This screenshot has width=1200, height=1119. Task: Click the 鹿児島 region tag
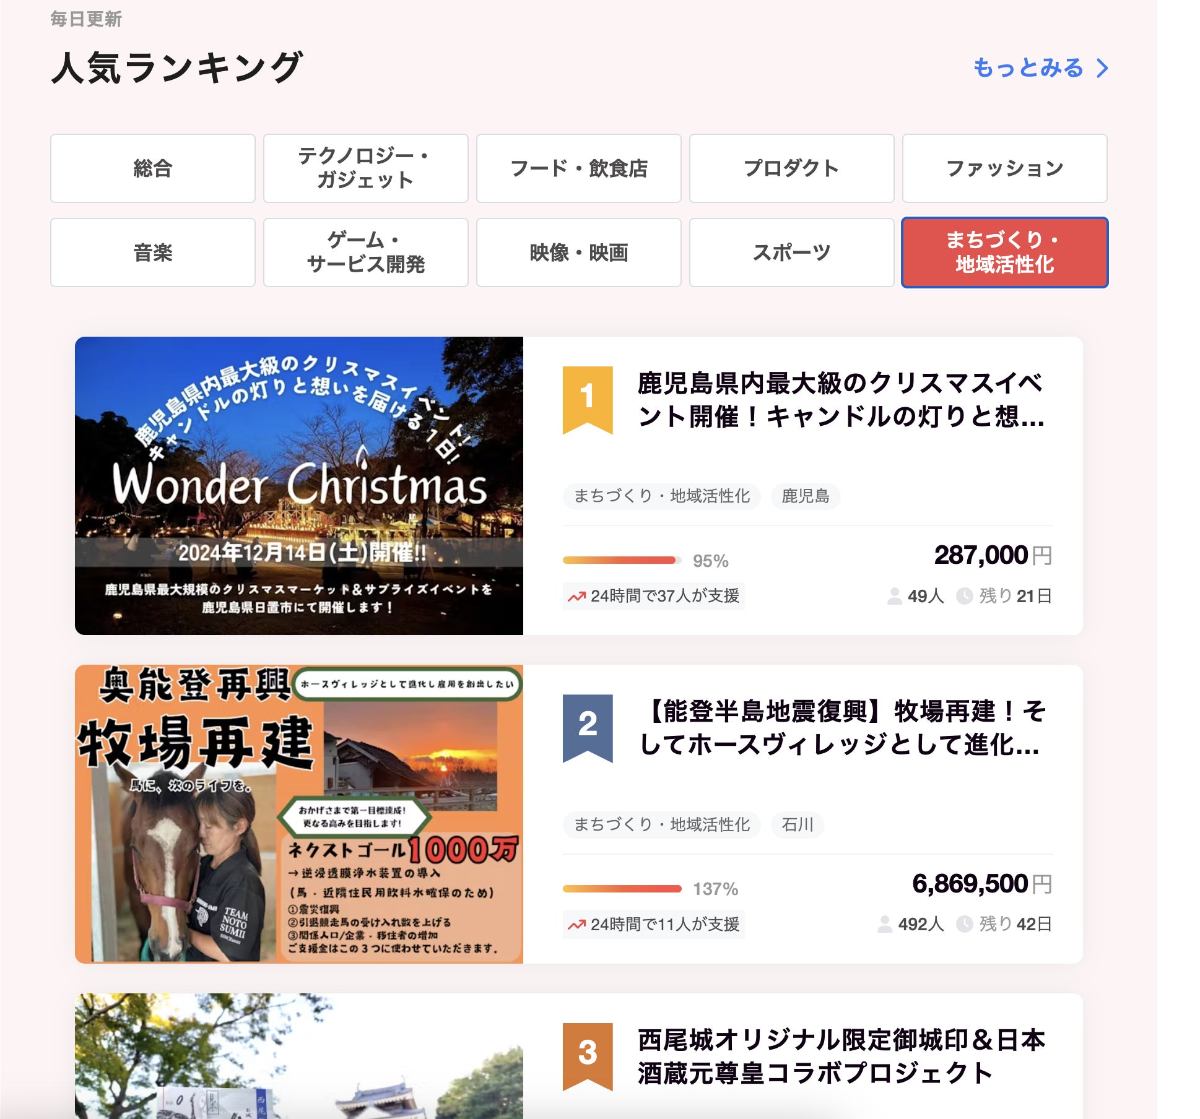805,496
